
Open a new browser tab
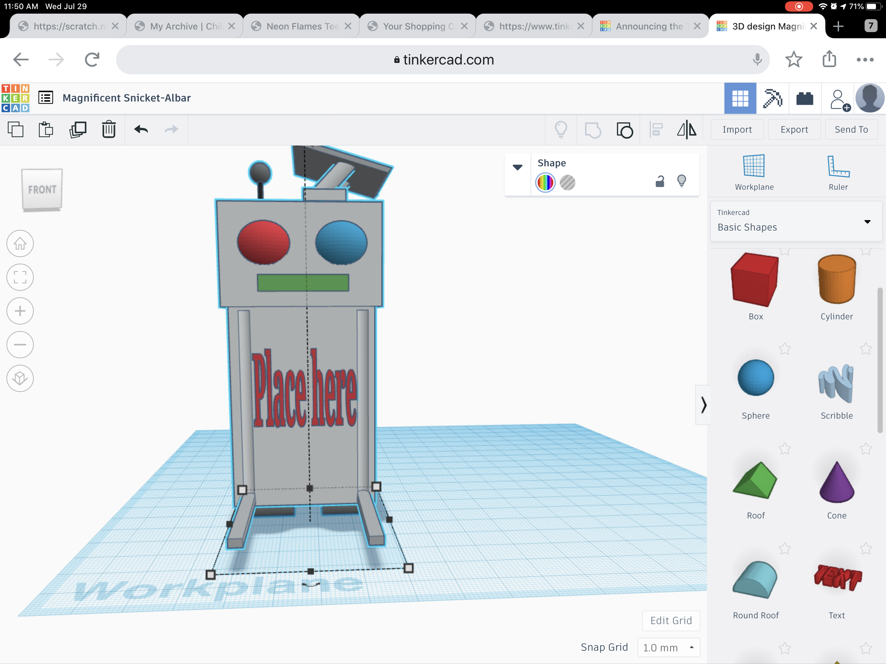point(838,27)
